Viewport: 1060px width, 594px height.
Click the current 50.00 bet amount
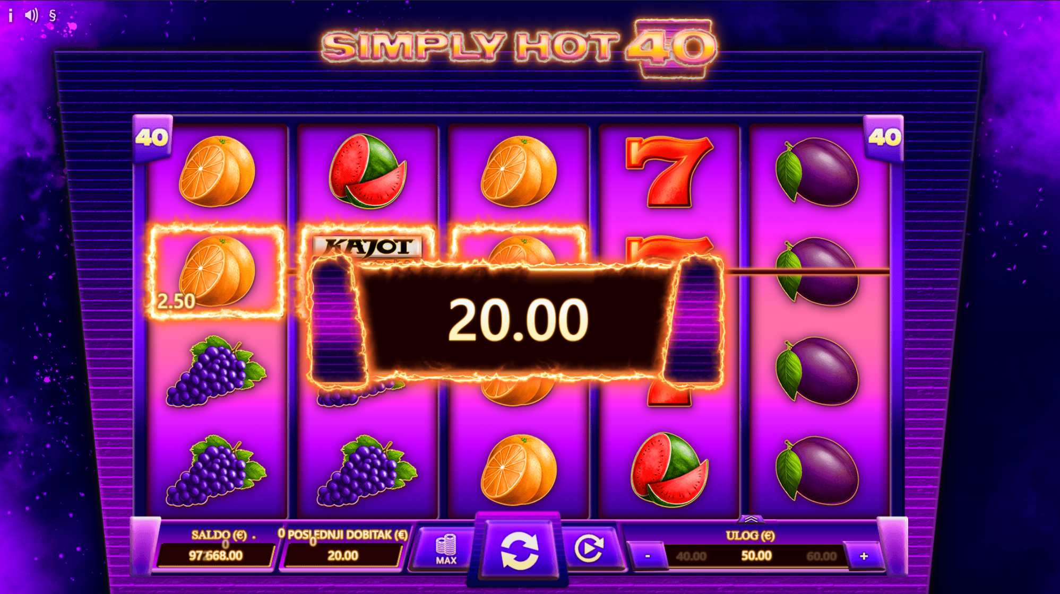(x=756, y=555)
